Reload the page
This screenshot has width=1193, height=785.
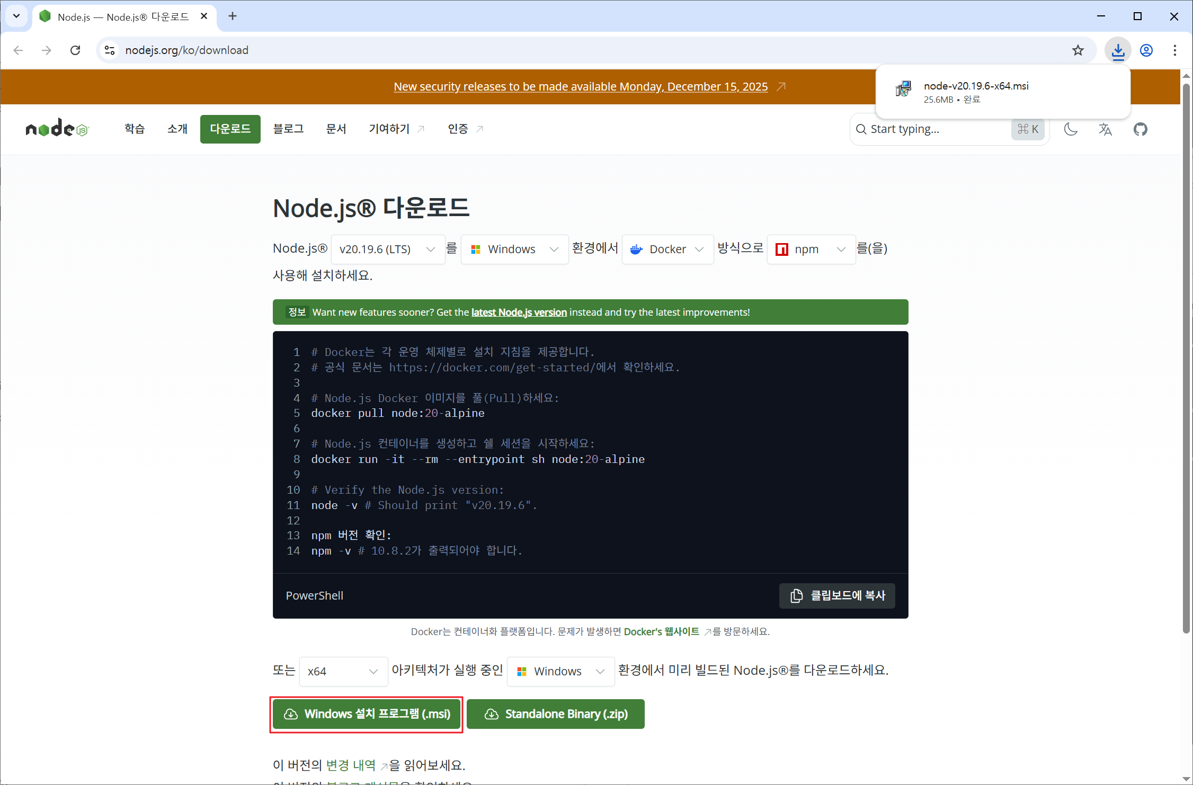(x=75, y=50)
